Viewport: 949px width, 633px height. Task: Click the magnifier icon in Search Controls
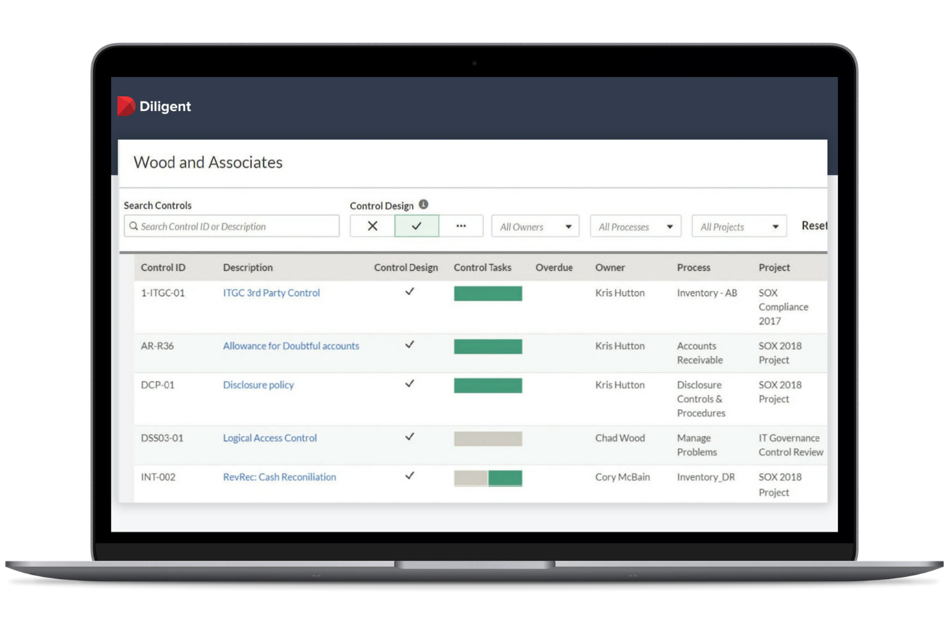[134, 226]
